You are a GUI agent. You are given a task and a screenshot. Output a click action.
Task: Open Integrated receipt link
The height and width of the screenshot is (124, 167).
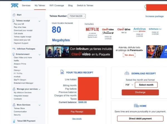tap(21, 96)
